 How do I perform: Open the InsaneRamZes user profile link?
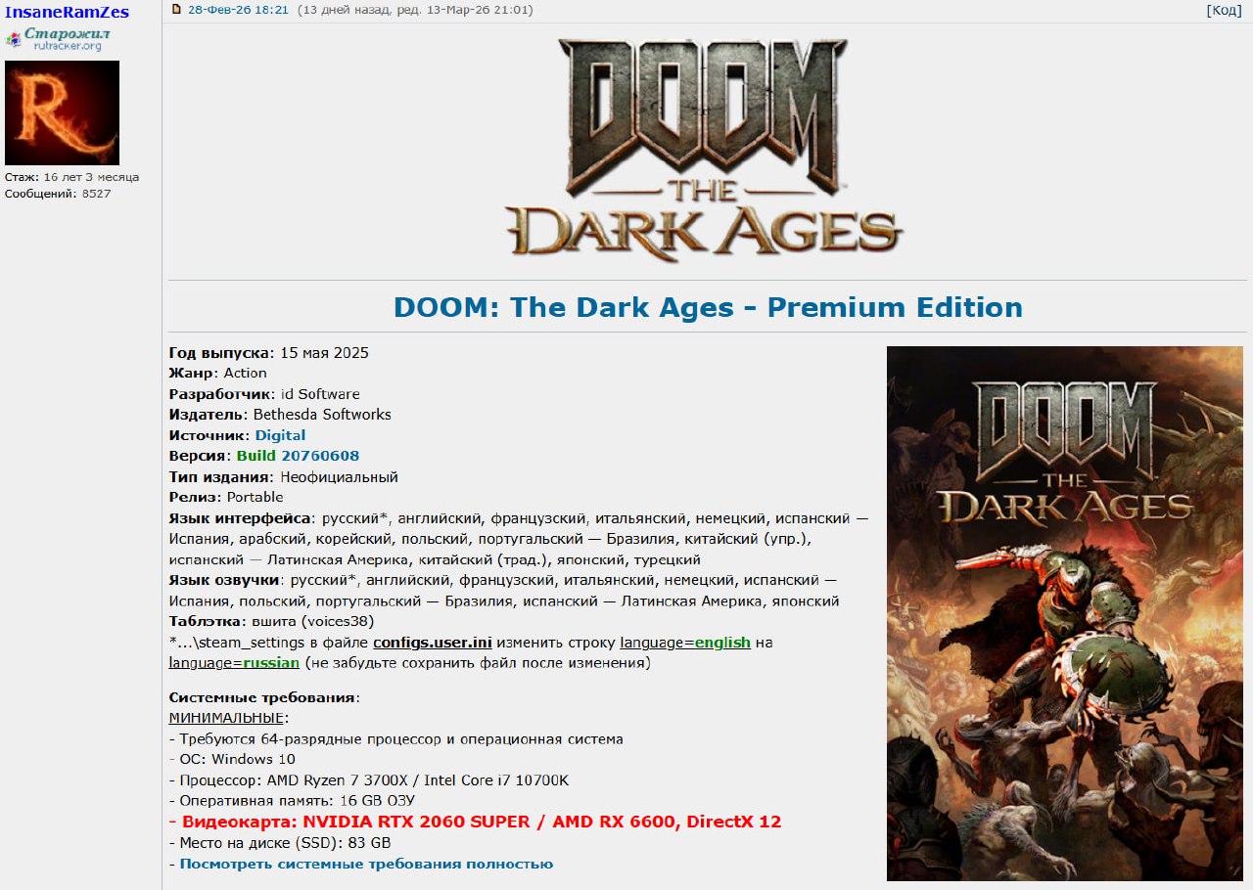click(x=67, y=11)
